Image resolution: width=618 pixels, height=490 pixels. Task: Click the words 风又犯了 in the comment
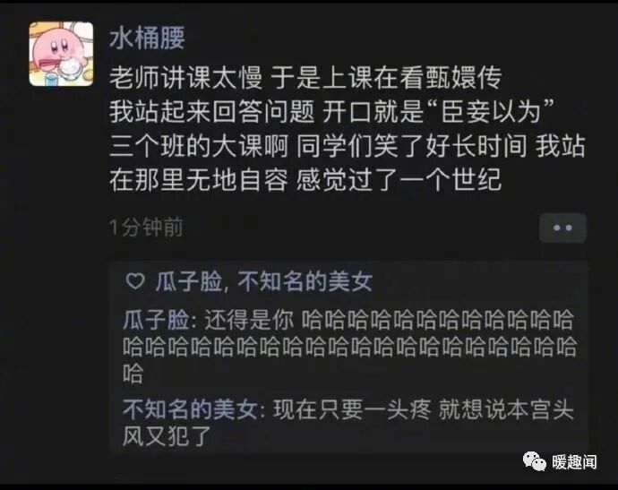[167, 436]
